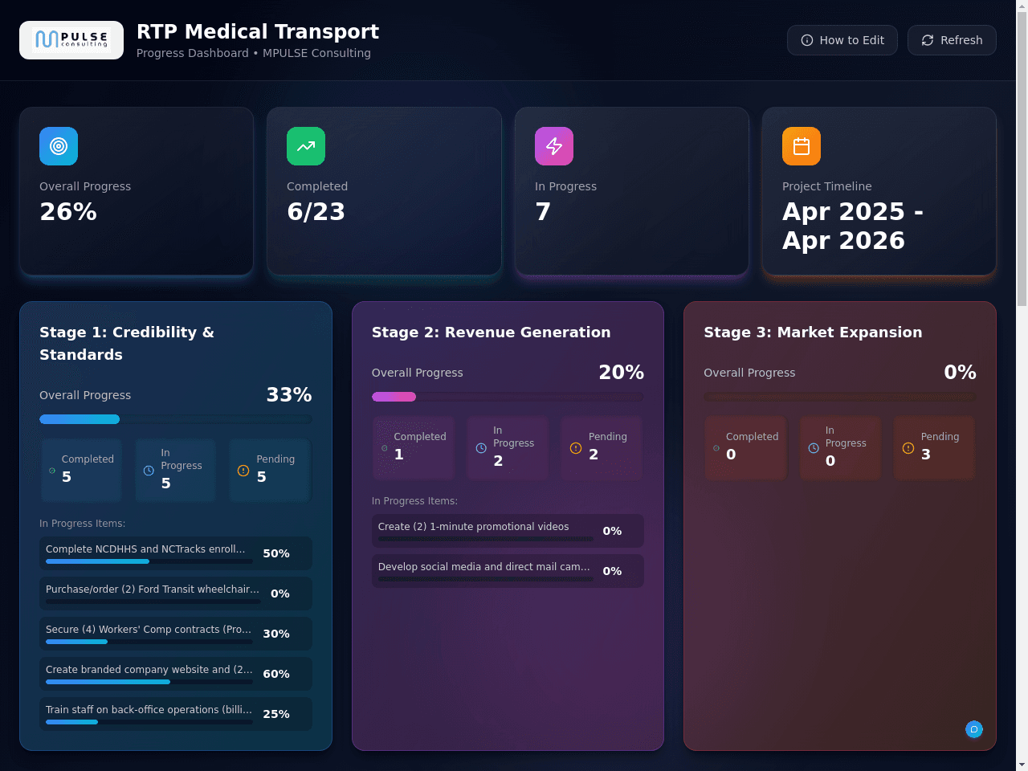
Task: Click the Stage 1: Credibility & Standards heading
Action: 127,344
